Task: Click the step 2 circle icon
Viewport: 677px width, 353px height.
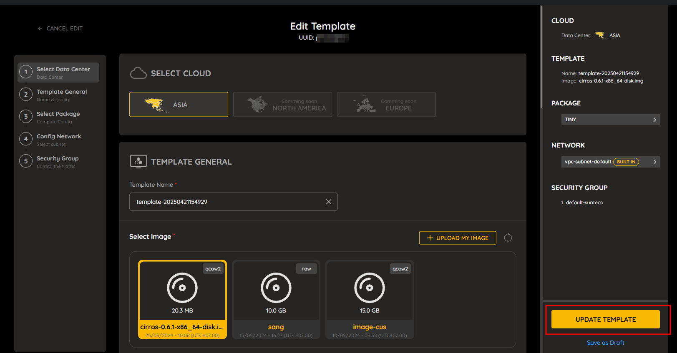Action: click(x=26, y=95)
